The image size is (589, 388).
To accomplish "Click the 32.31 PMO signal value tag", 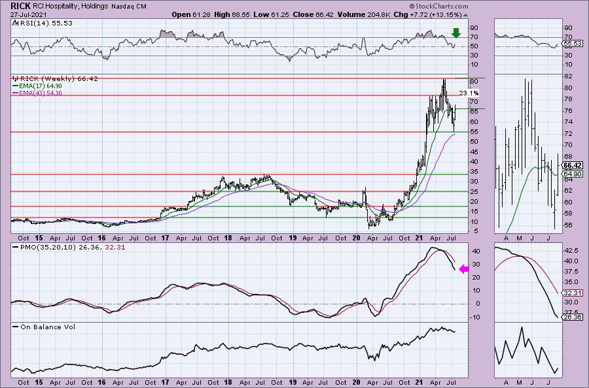I will click(573, 293).
